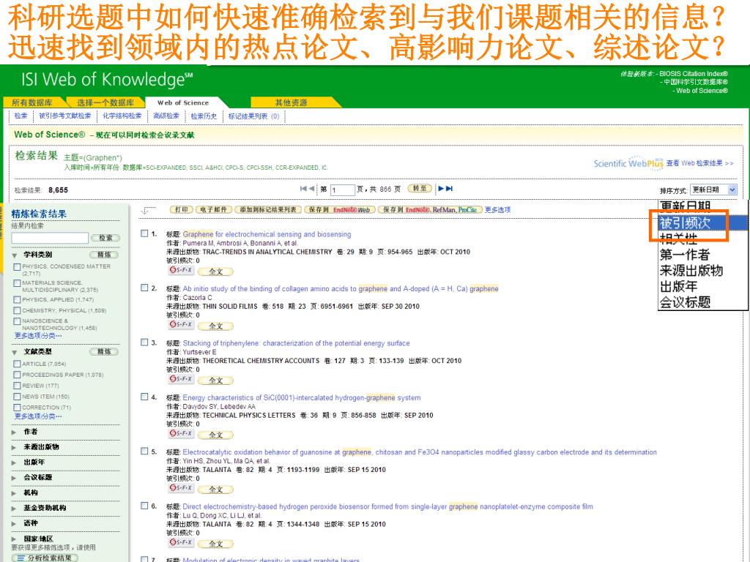Enable the MATERIALS SCIENCE, MULTIDISCIPLINARY filter
This screenshot has width=750, height=562.
pyautogui.click(x=18, y=283)
